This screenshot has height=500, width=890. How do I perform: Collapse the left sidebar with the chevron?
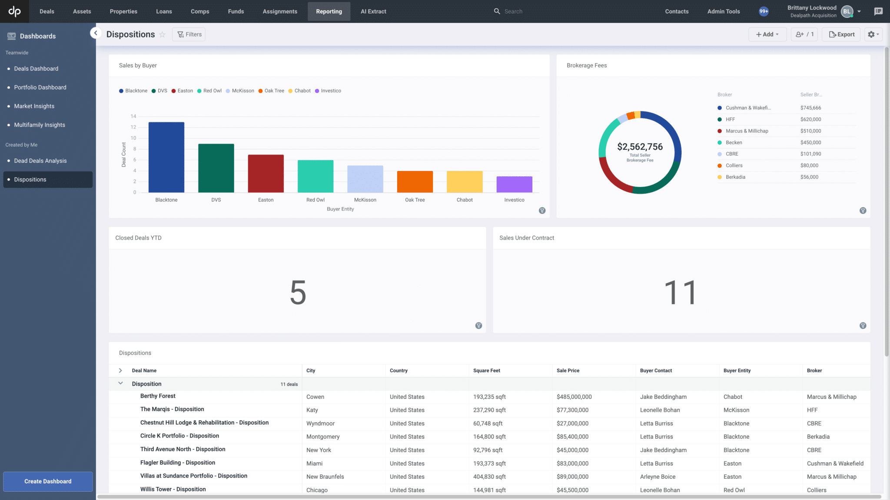pos(96,33)
